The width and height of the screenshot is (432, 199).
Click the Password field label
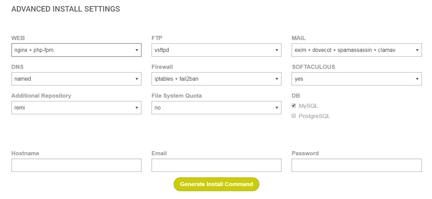point(305,154)
